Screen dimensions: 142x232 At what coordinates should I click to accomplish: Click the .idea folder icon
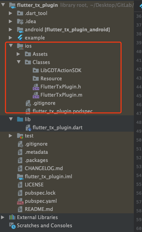tap(20, 21)
